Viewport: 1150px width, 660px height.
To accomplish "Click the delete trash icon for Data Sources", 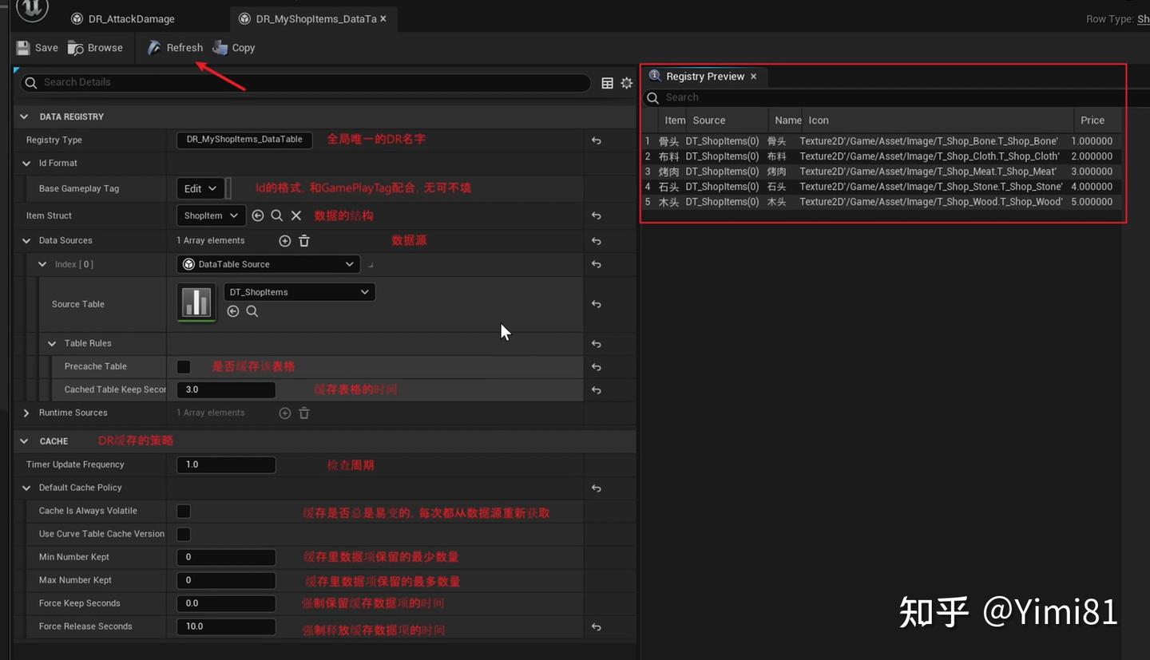I will (304, 240).
